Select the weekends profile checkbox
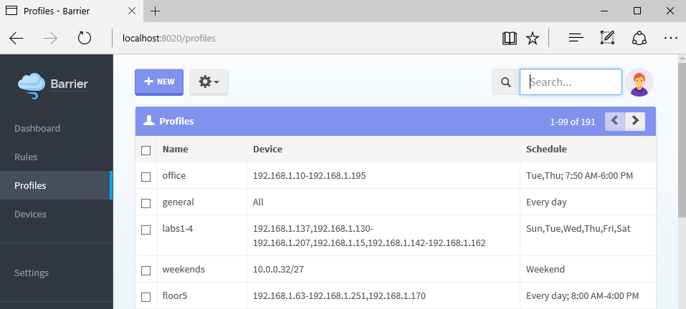Screen dimensions: 686x309 pos(146,270)
